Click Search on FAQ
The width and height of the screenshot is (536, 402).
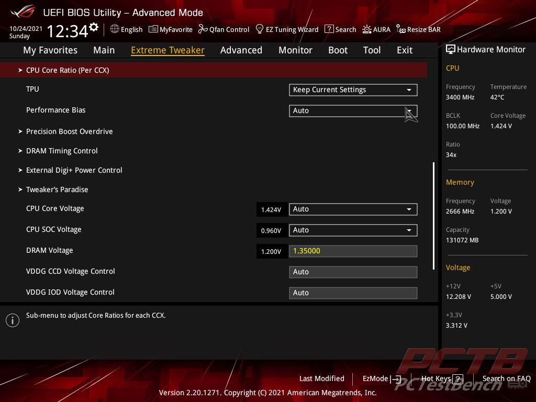click(x=506, y=379)
